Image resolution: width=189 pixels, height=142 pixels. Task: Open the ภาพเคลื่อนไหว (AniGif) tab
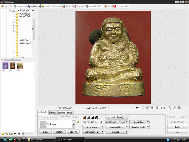click(94, 6)
